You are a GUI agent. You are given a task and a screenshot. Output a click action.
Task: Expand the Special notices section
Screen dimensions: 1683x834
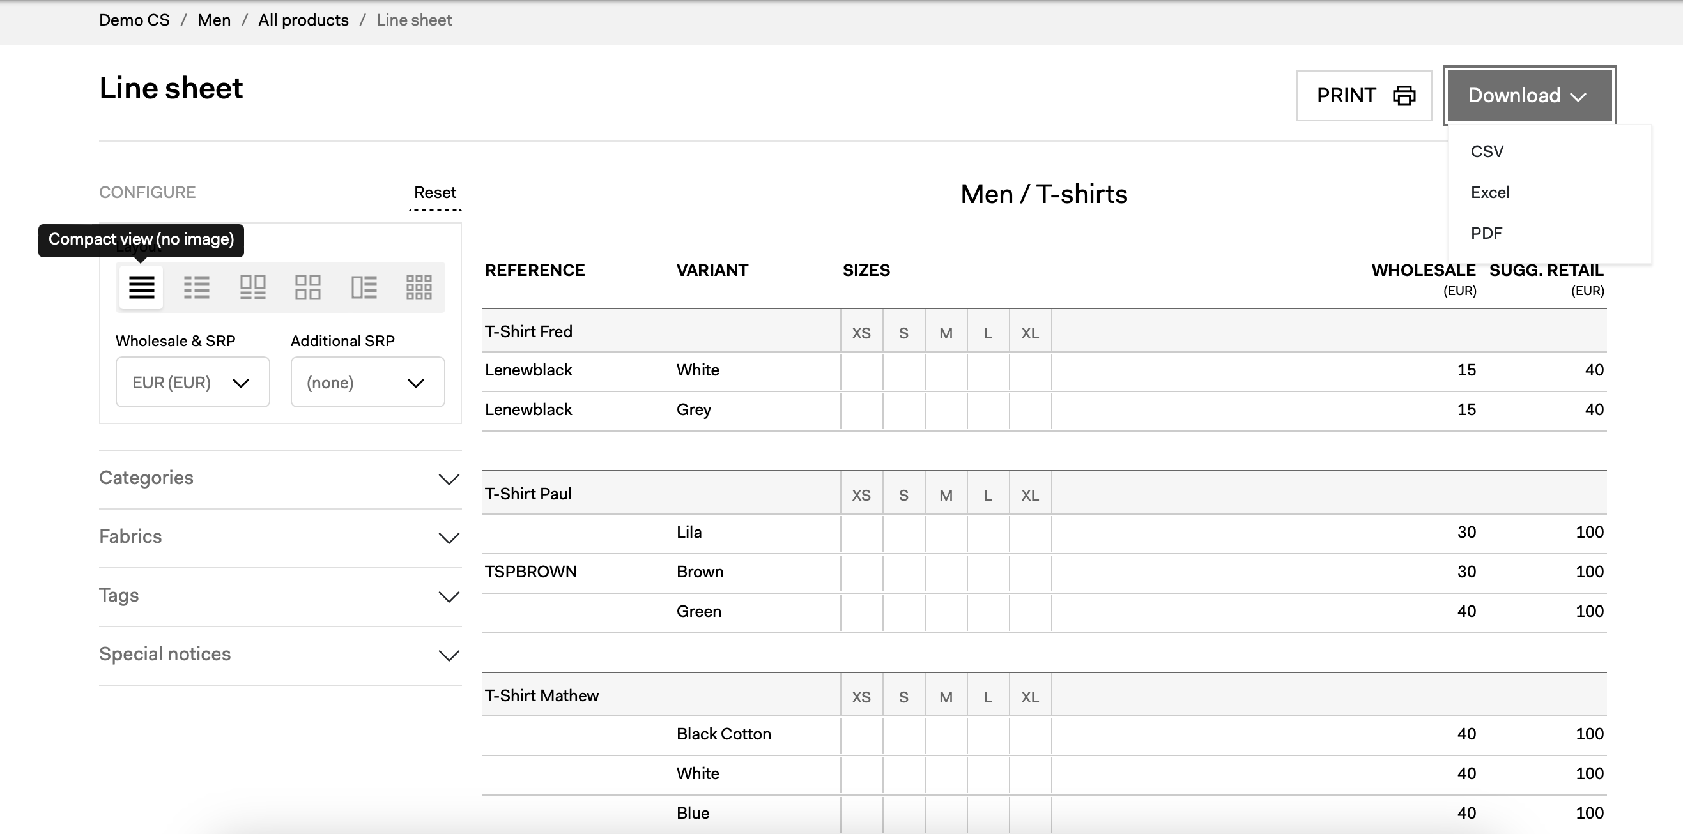tap(280, 655)
